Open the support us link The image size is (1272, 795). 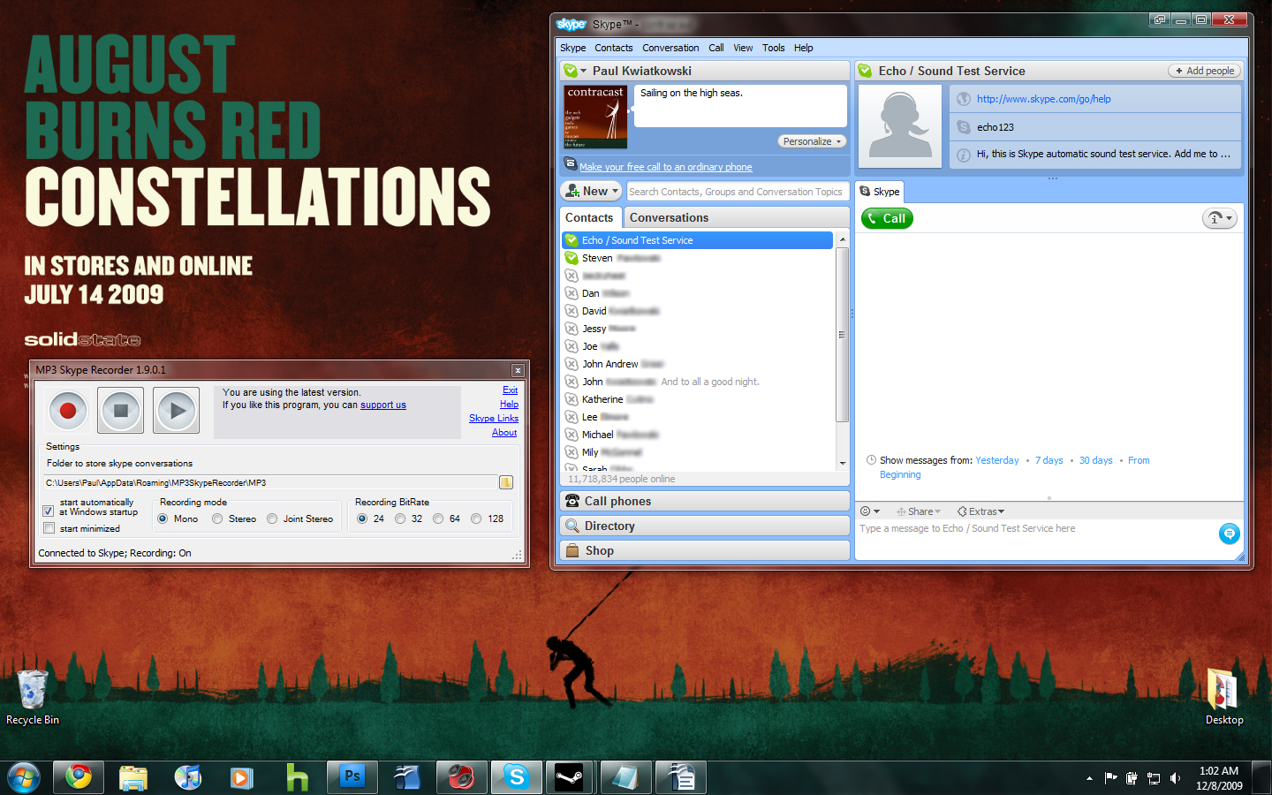(383, 405)
